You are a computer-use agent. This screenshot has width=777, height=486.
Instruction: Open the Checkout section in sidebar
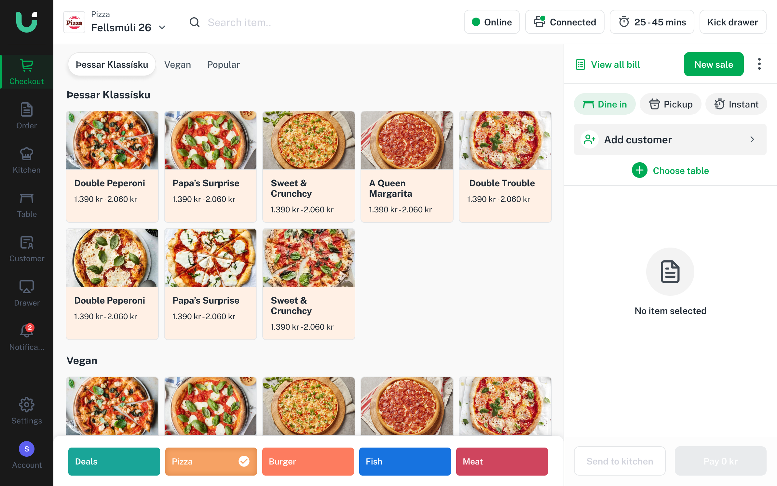click(27, 72)
